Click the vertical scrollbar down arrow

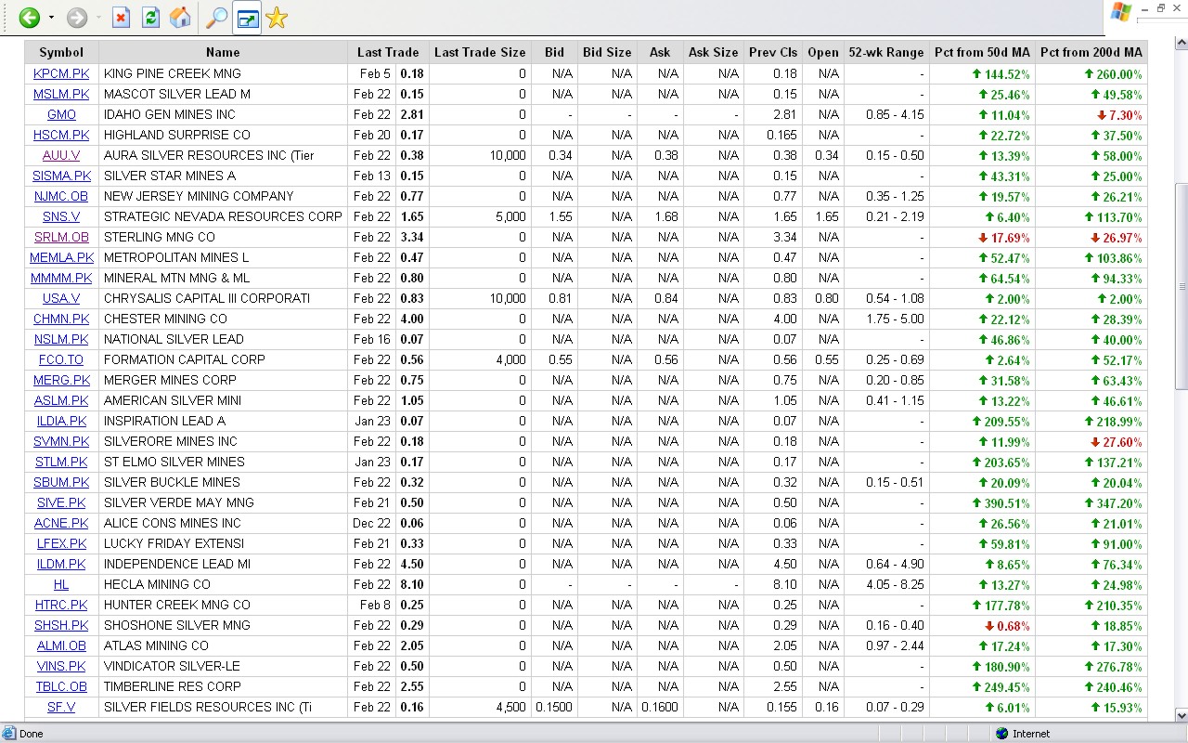(1181, 715)
